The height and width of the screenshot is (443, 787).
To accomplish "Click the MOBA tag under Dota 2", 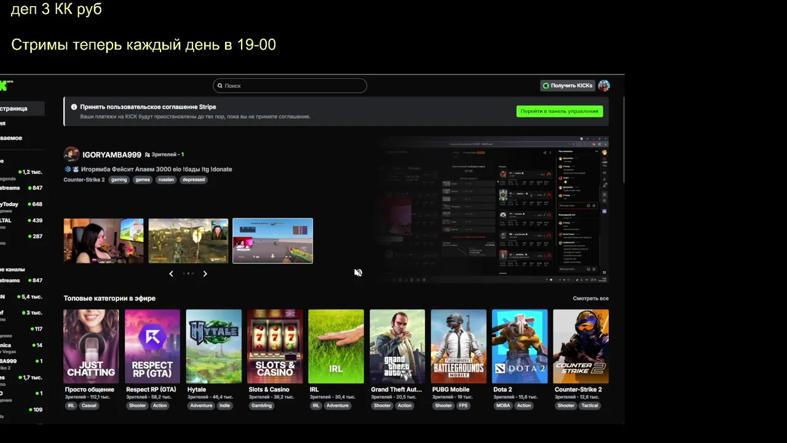I will tap(503, 405).
